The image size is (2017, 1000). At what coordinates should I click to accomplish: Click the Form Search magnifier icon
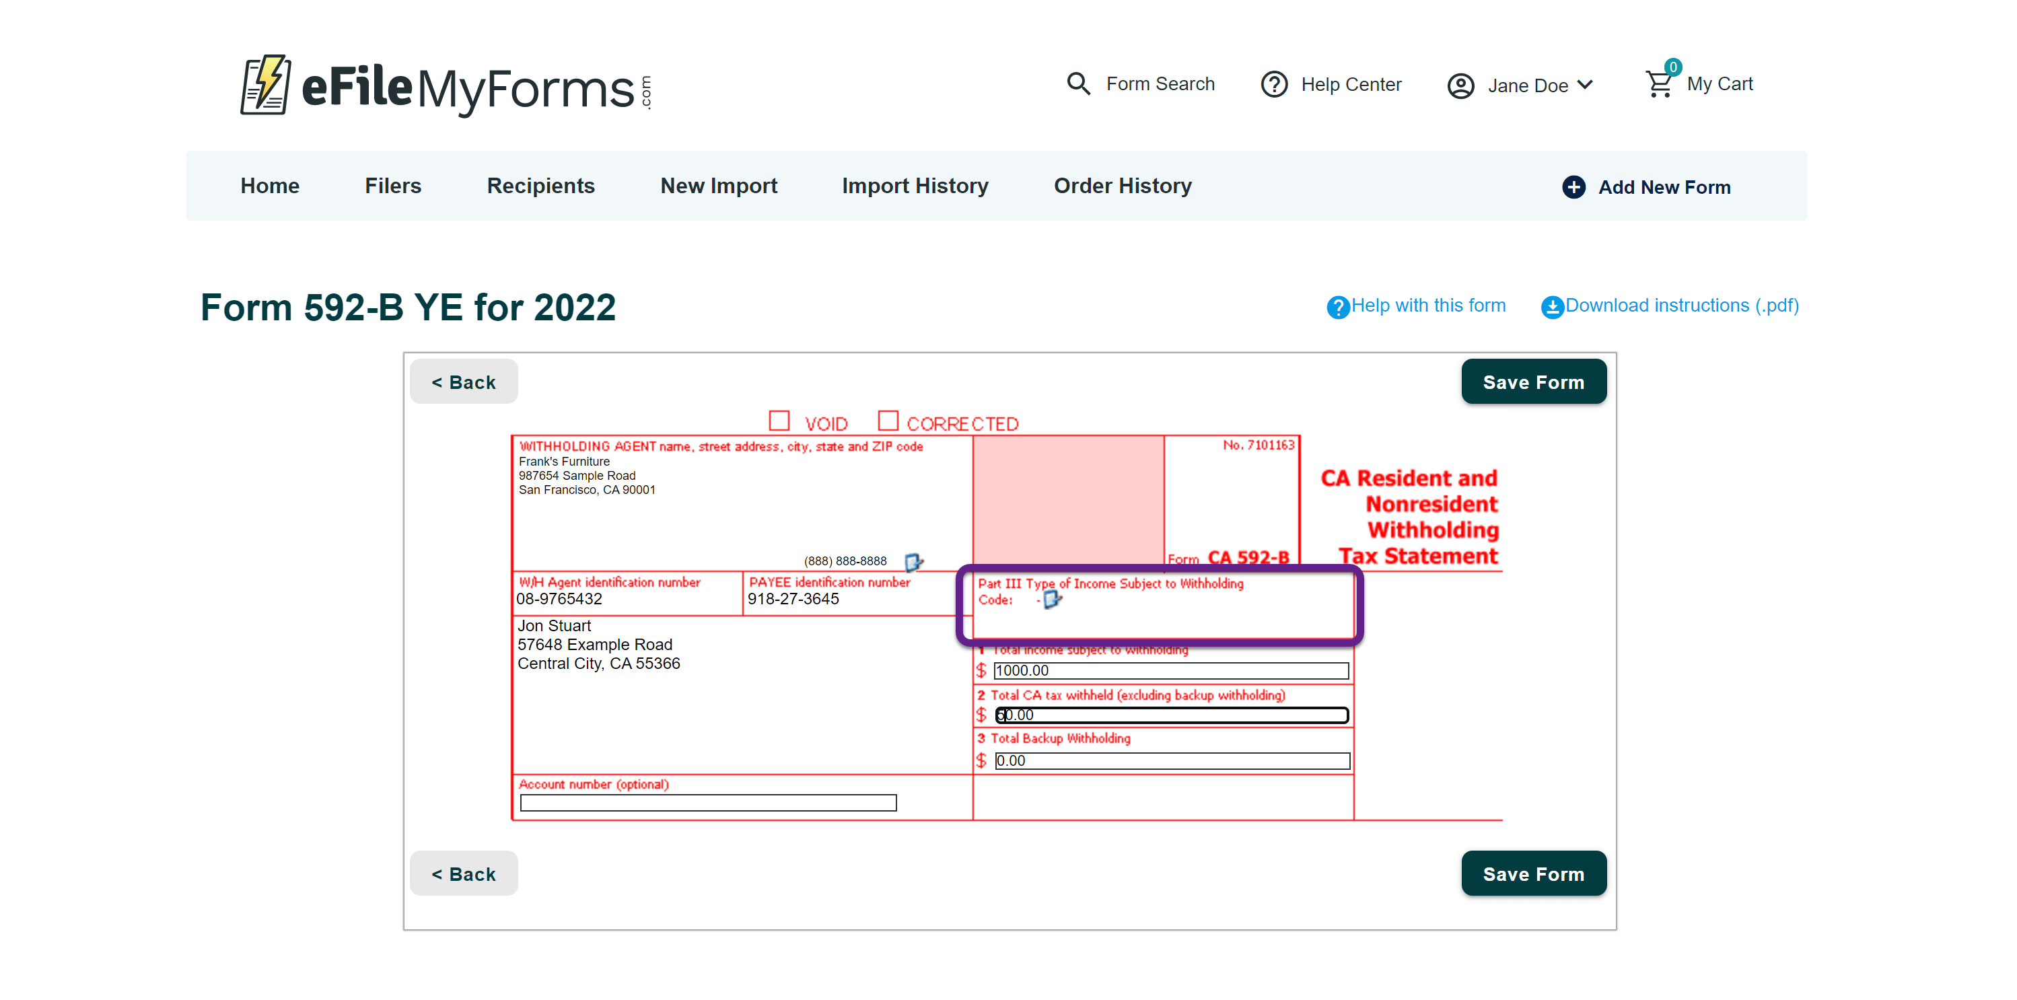click(x=1078, y=84)
